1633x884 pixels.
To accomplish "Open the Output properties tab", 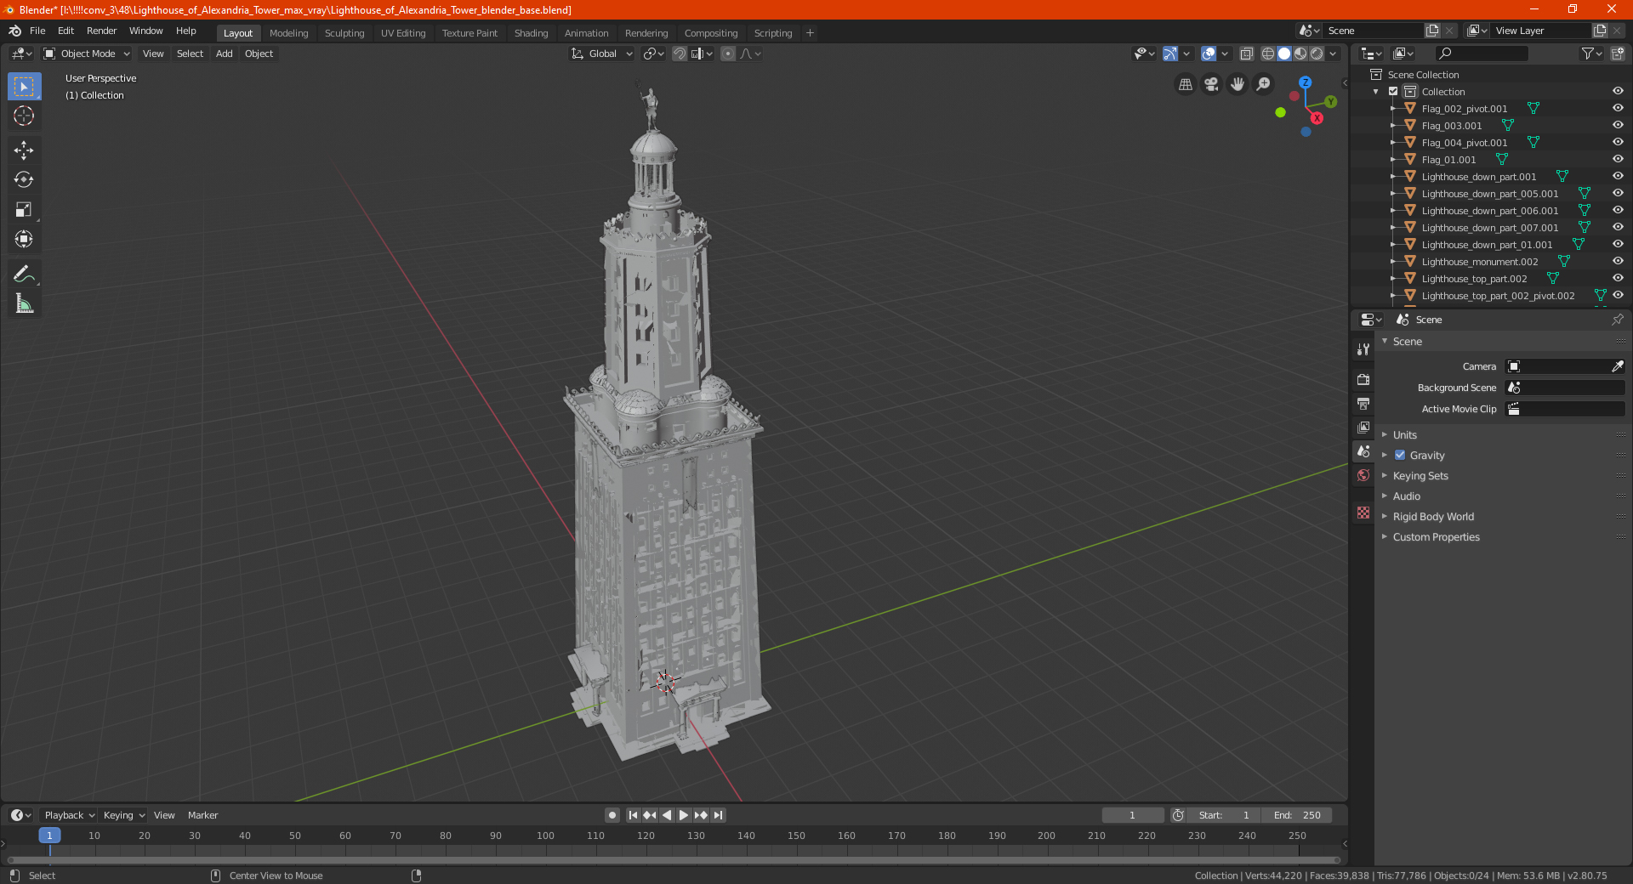I will click(x=1363, y=403).
